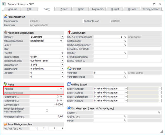Click the lookup icon for Kd.-/Lieferantengruppe
165x135 pixels.
click(125, 37)
